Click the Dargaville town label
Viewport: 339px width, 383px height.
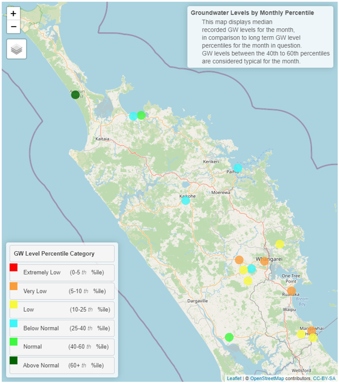[198, 301]
